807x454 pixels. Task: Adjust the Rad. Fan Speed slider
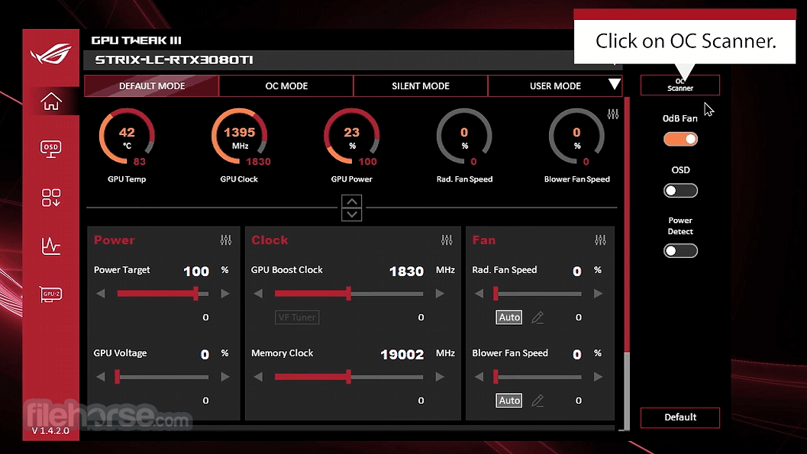click(537, 294)
